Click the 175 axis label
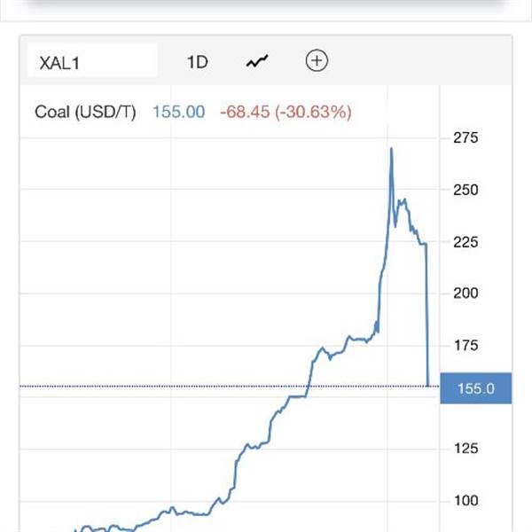 coord(465,346)
